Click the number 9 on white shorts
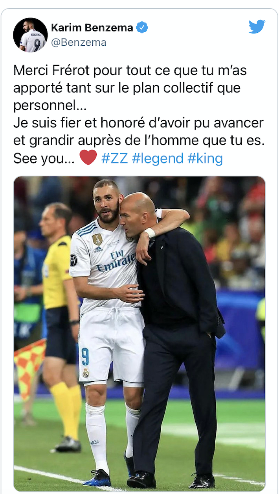 85,356
